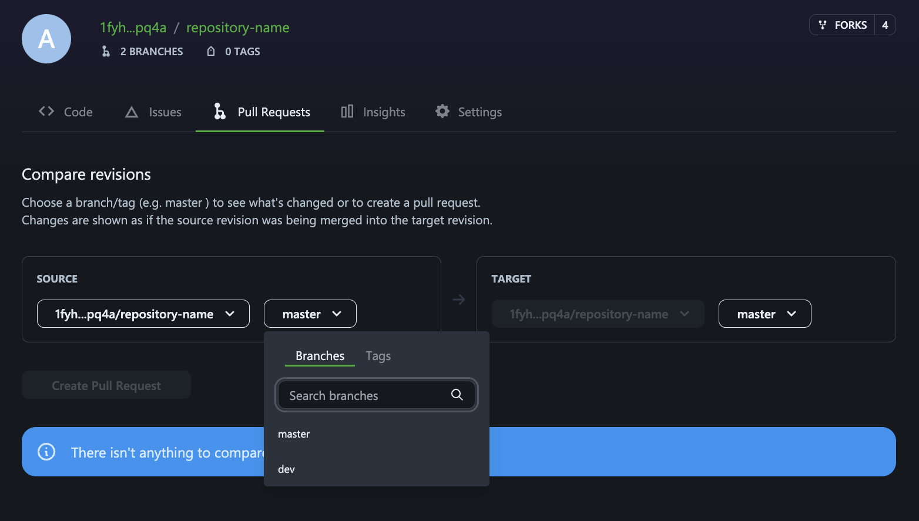
Task: Select the Pull Requests tab
Action: (x=260, y=112)
